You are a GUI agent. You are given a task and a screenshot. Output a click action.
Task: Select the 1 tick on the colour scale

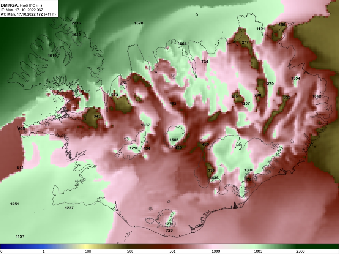pyautogui.click(x=44, y=251)
